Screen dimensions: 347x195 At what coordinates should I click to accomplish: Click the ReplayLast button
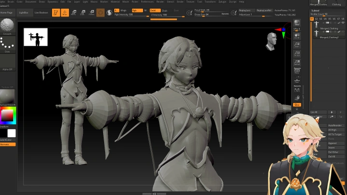pyautogui.click(x=246, y=11)
